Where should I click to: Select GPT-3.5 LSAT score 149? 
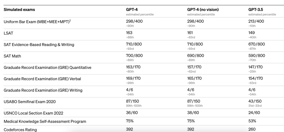pos(251,33)
